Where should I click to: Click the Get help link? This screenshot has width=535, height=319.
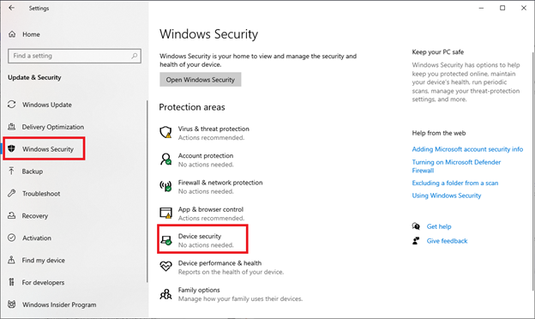tap(439, 226)
